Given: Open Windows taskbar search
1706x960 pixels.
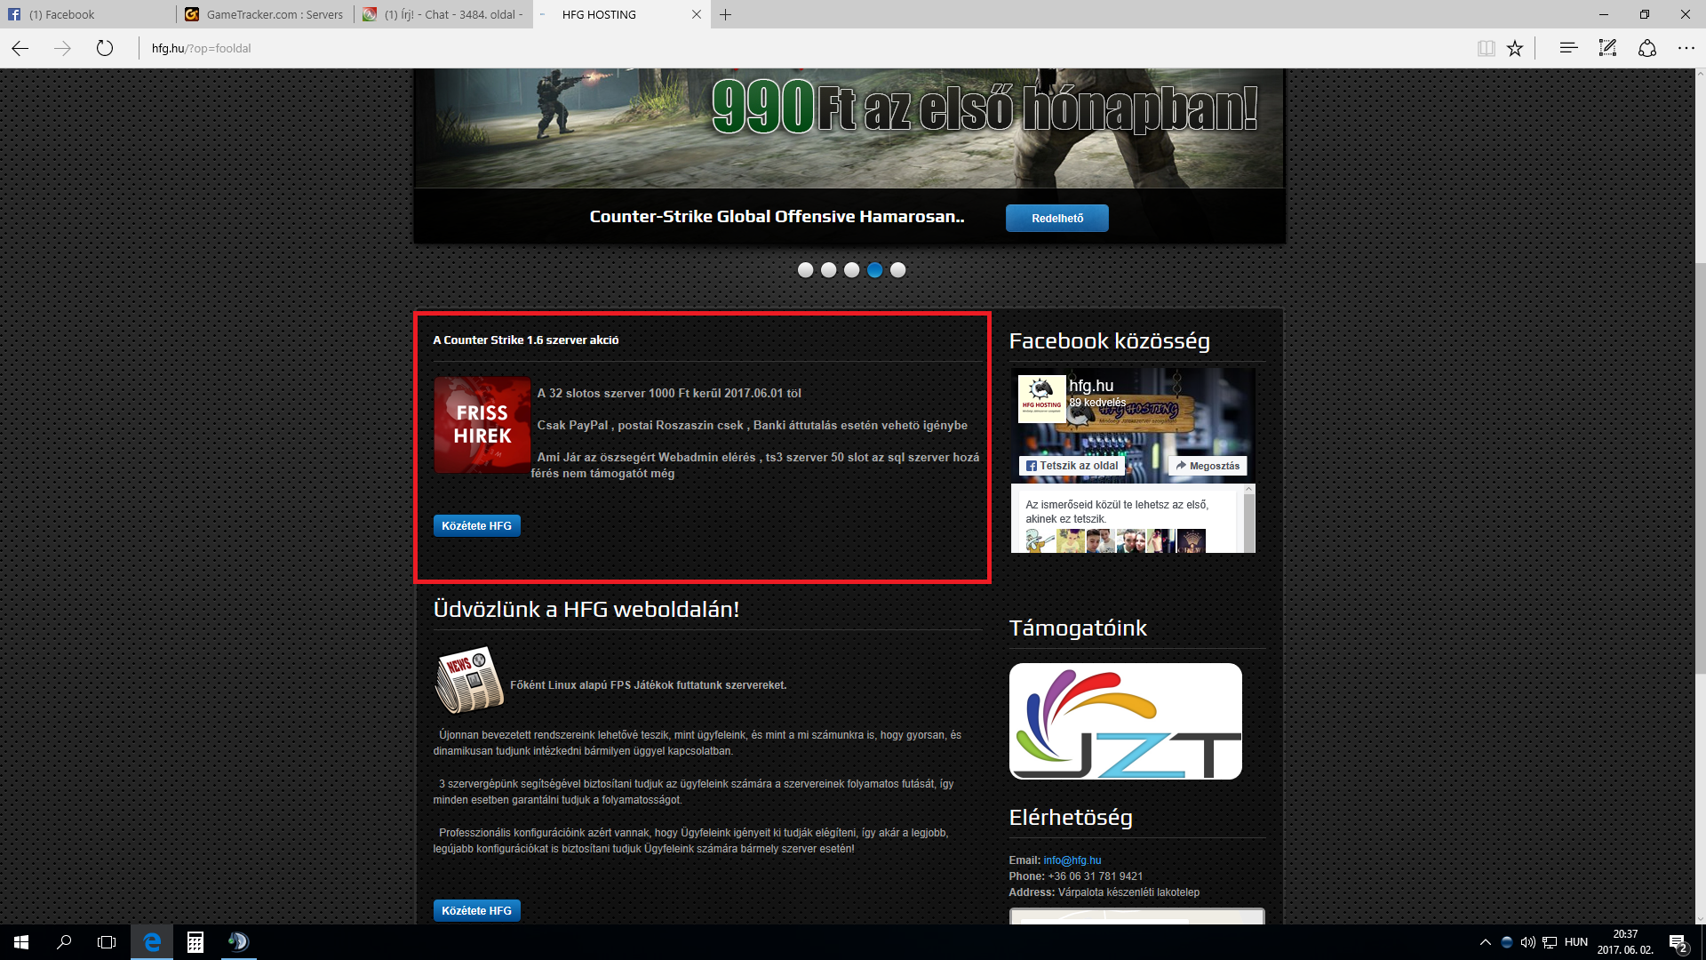Looking at the screenshot, I should coord(64,942).
